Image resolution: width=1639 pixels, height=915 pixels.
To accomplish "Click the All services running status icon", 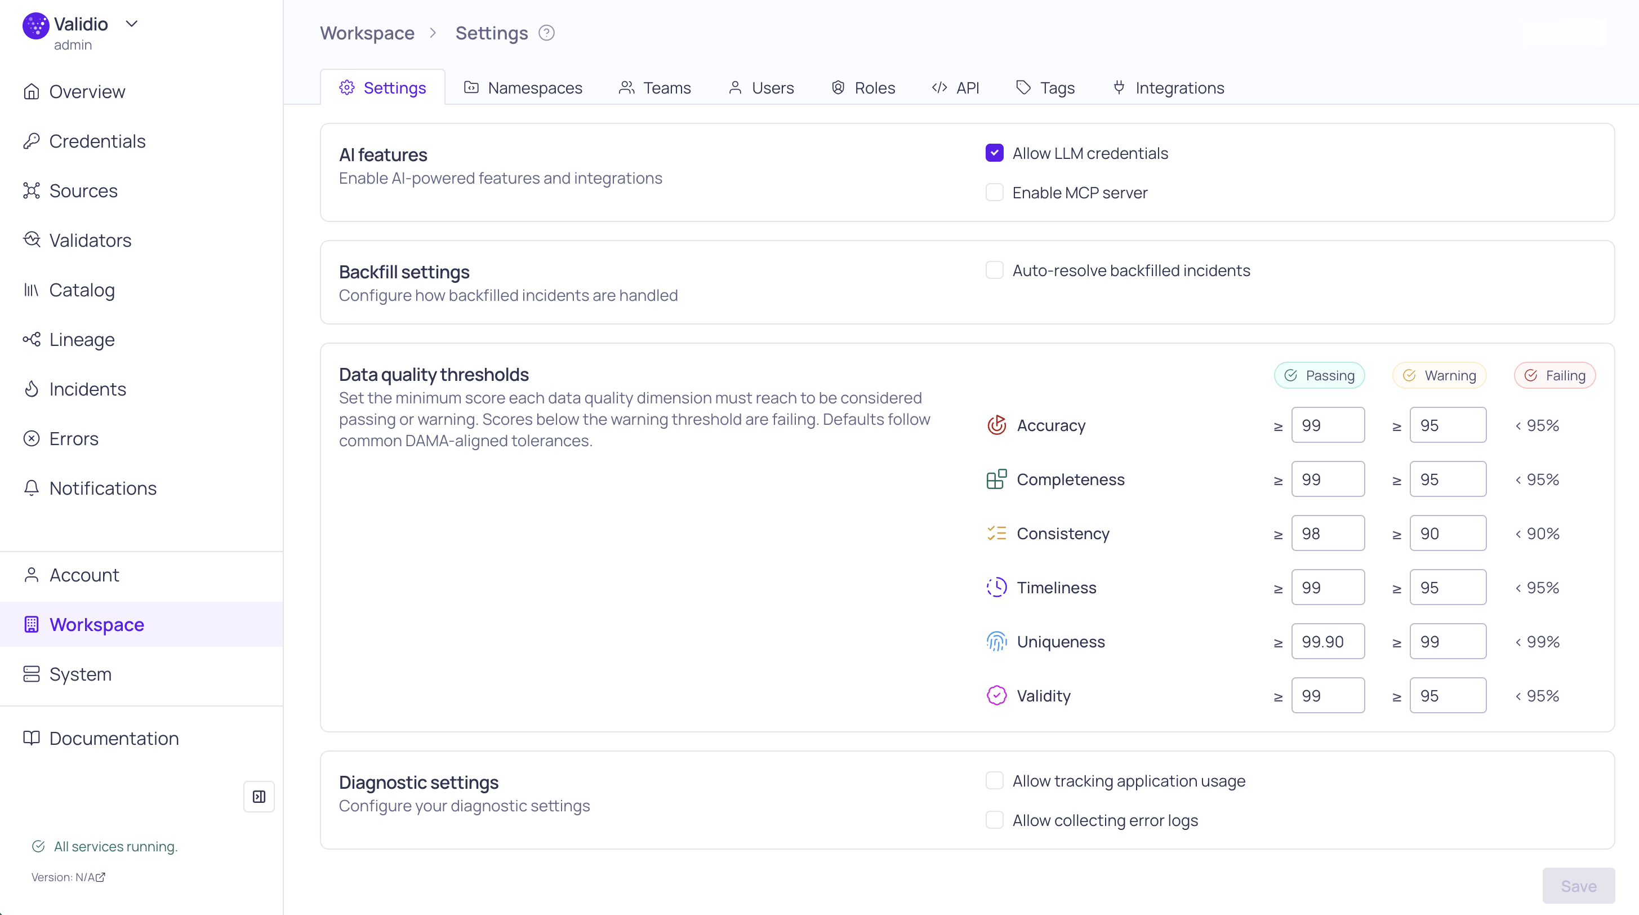I will coord(38,846).
